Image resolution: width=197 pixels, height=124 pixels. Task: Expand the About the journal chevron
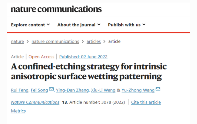99,25
